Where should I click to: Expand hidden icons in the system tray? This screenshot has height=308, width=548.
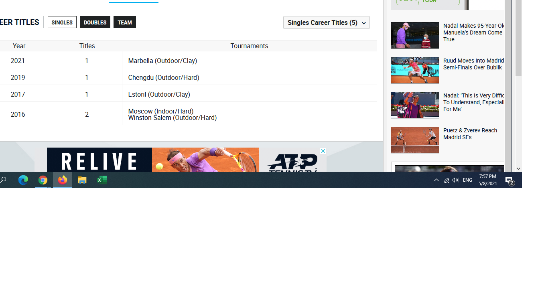(436, 180)
